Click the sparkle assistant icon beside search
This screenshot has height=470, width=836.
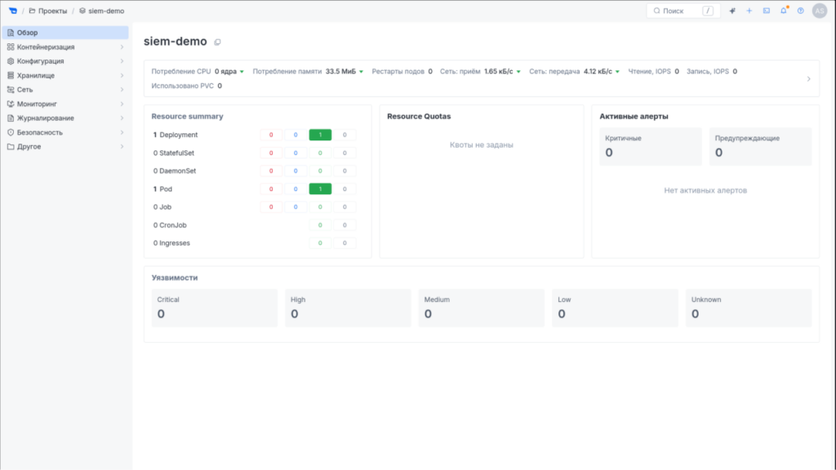[732, 11]
